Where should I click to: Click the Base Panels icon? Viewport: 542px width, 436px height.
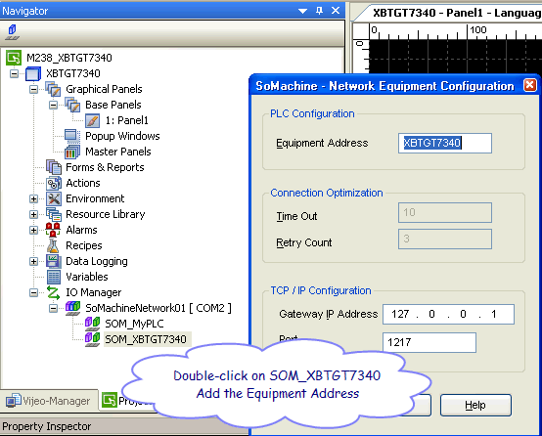pos(73,105)
